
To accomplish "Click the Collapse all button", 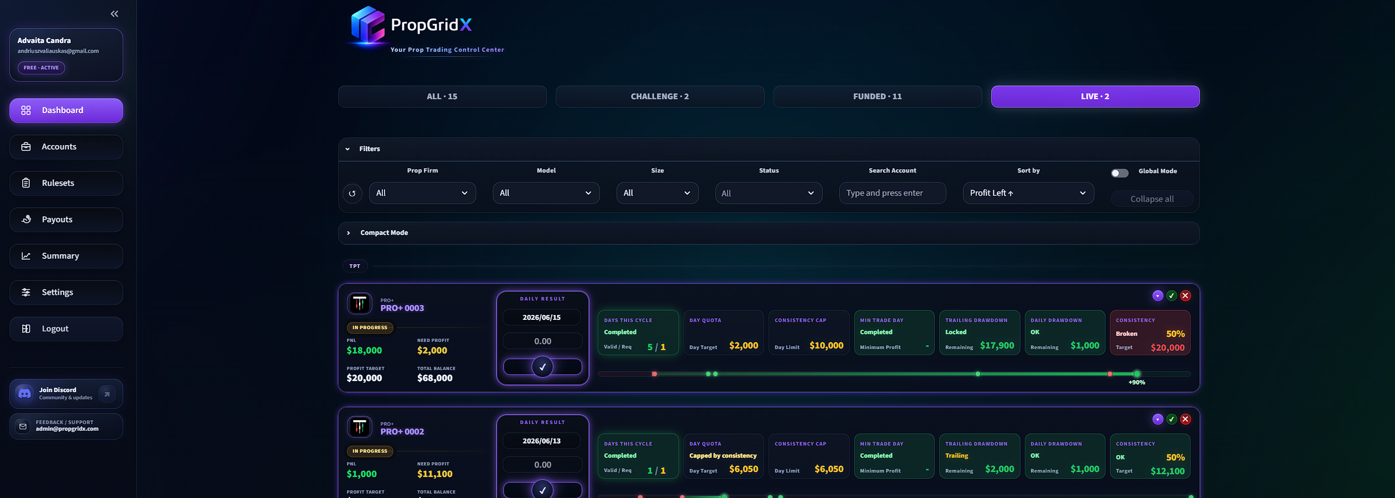I will click(x=1152, y=199).
